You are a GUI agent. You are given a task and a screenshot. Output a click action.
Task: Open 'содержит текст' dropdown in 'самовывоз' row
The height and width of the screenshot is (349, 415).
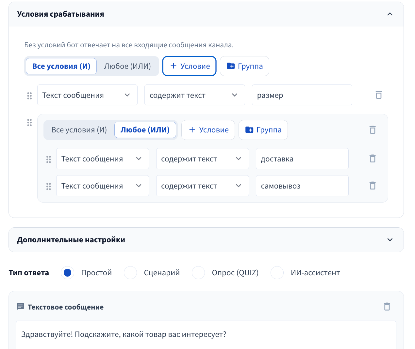coord(202,186)
